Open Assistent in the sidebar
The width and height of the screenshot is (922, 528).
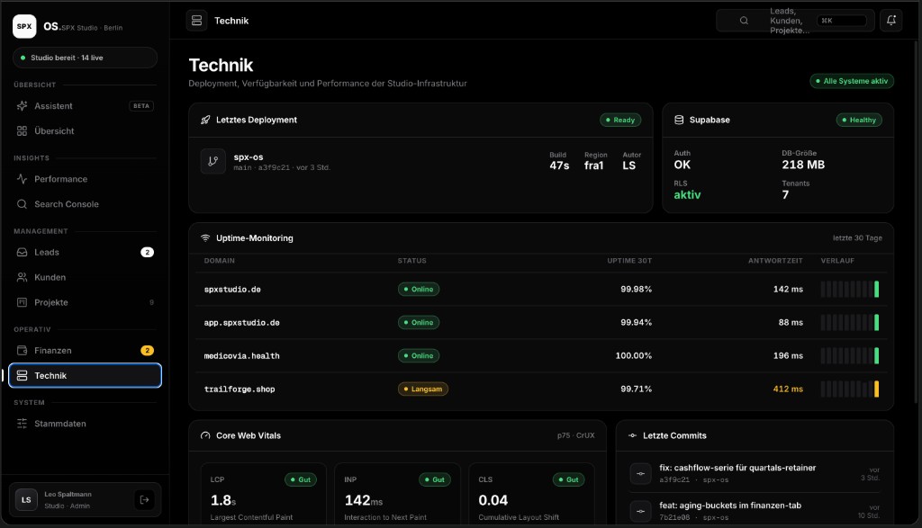(x=86, y=106)
